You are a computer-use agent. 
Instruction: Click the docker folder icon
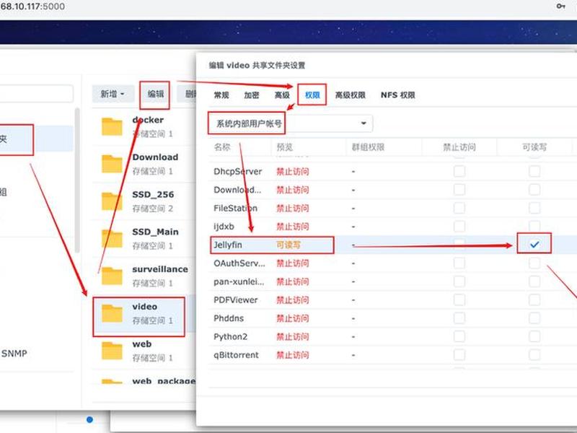[112, 127]
